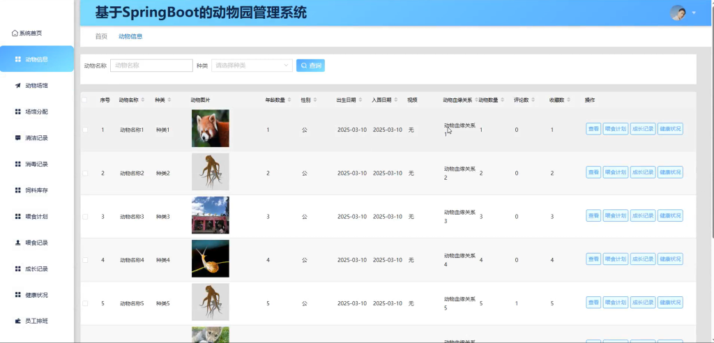Screen dimensions: 714x343
Task: Sort by 性别 column arrows
Action: [x=314, y=100]
